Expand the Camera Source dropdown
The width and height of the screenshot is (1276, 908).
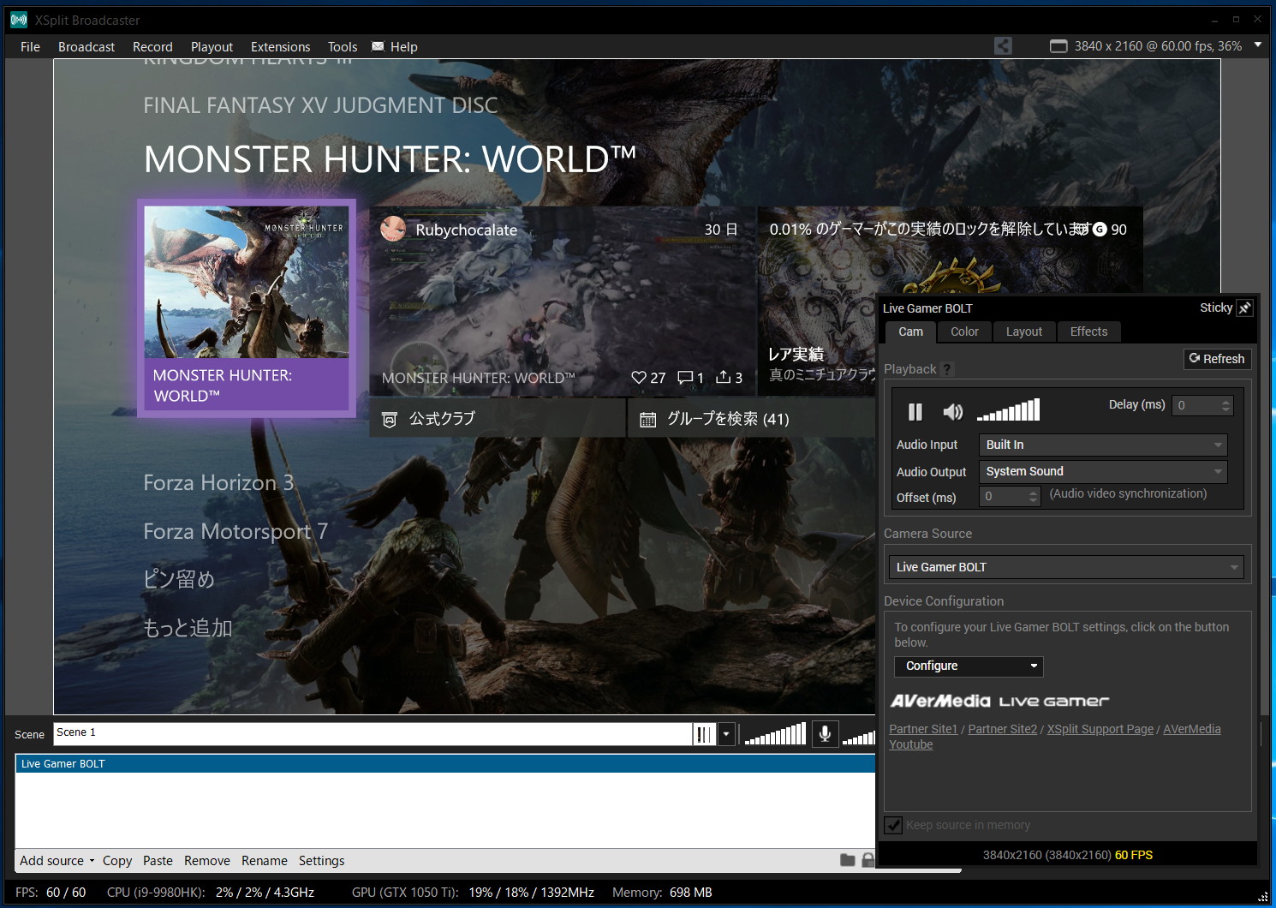[x=1065, y=567]
